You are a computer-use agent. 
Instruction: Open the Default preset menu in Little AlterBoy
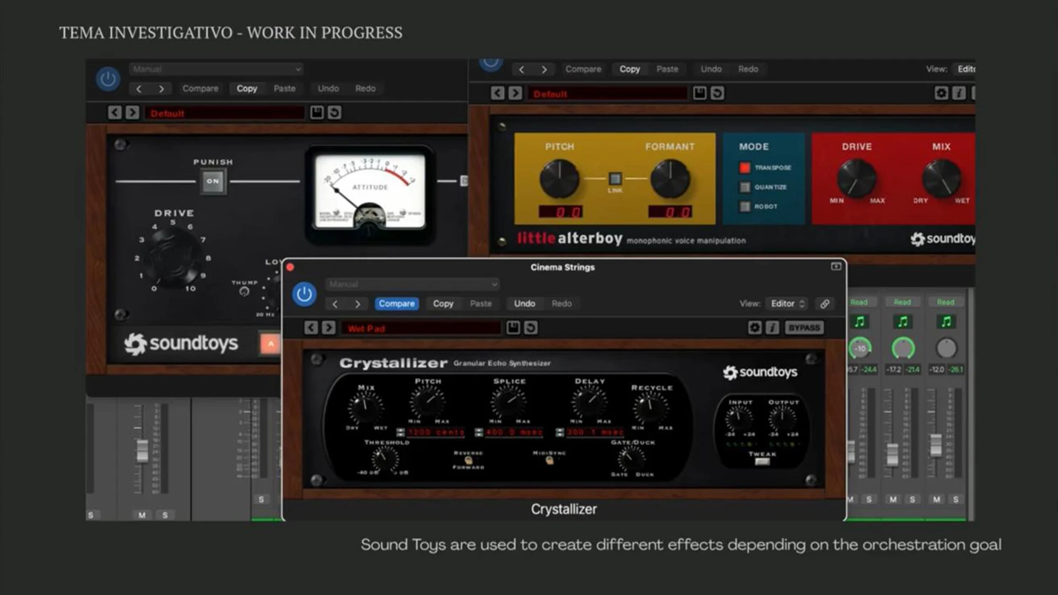(608, 94)
